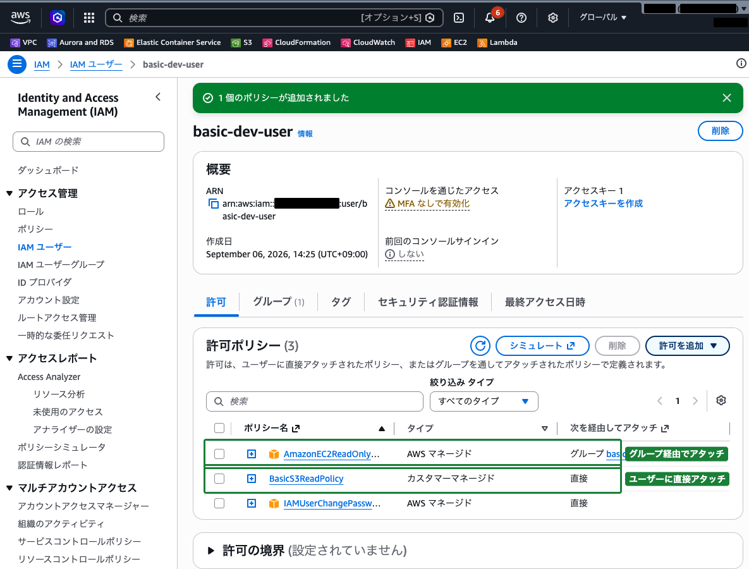Screen dimensions: 749x569
Task: Open the Amazon Q icon in header
Action: coord(58,18)
